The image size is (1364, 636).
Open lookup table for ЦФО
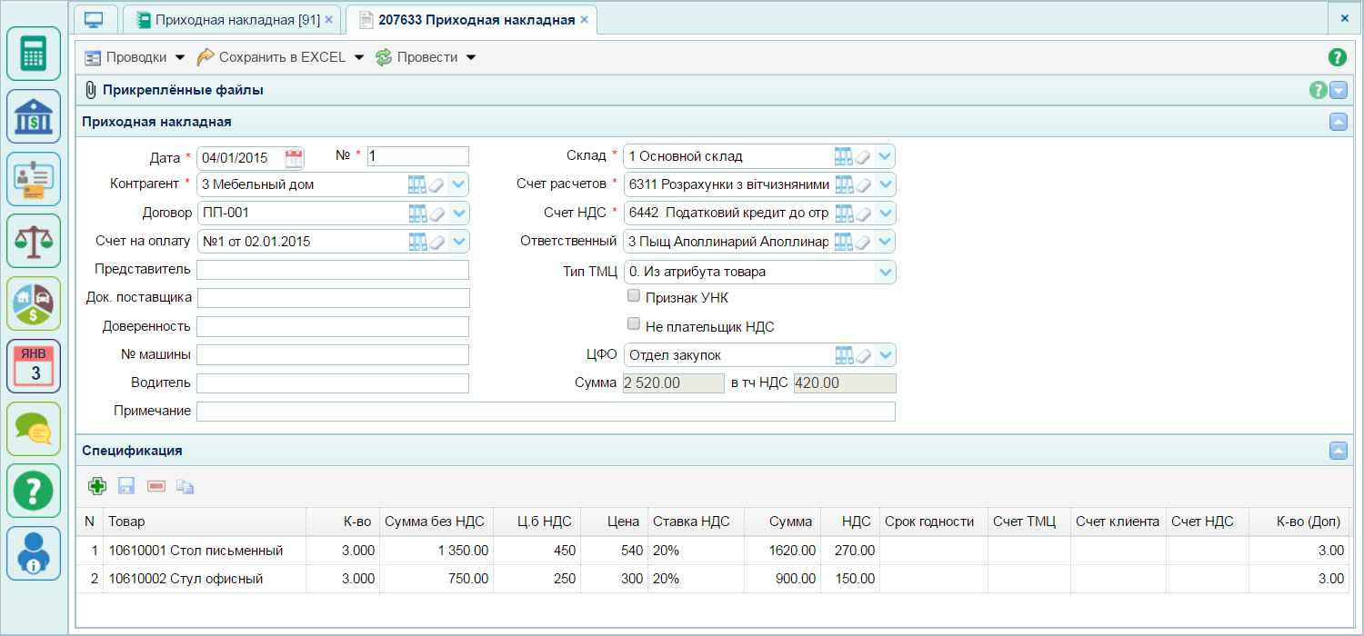tap(844, 354)
